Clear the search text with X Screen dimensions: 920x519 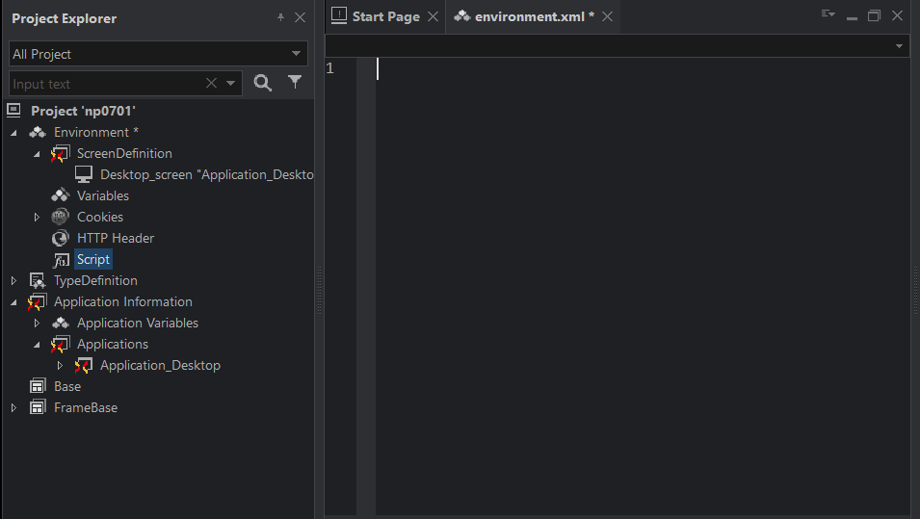[x=211, y=83]
